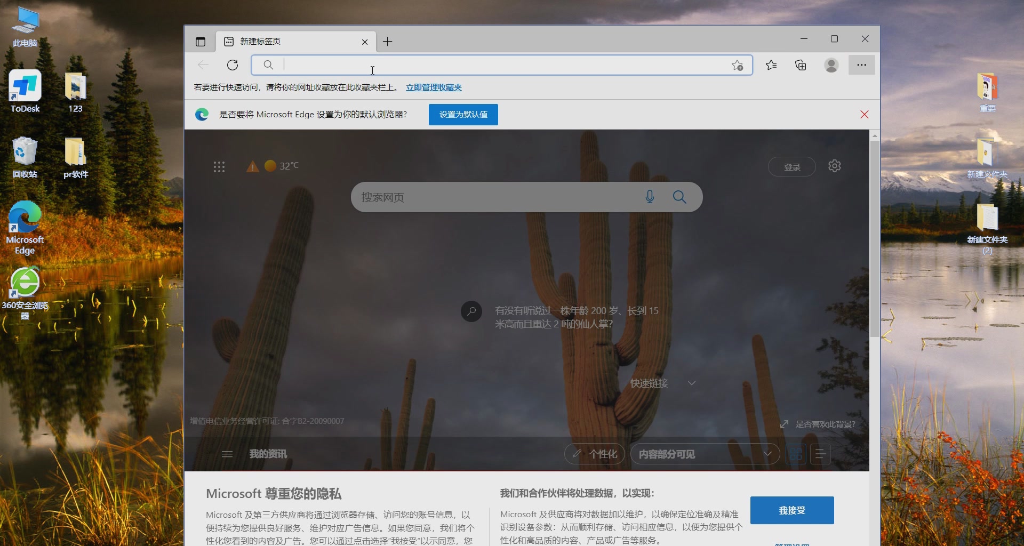Open the 我的资讯 hamburger menu

click(x=227, y=454)
